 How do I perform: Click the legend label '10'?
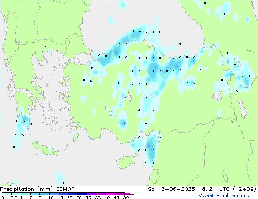point(51,197)
